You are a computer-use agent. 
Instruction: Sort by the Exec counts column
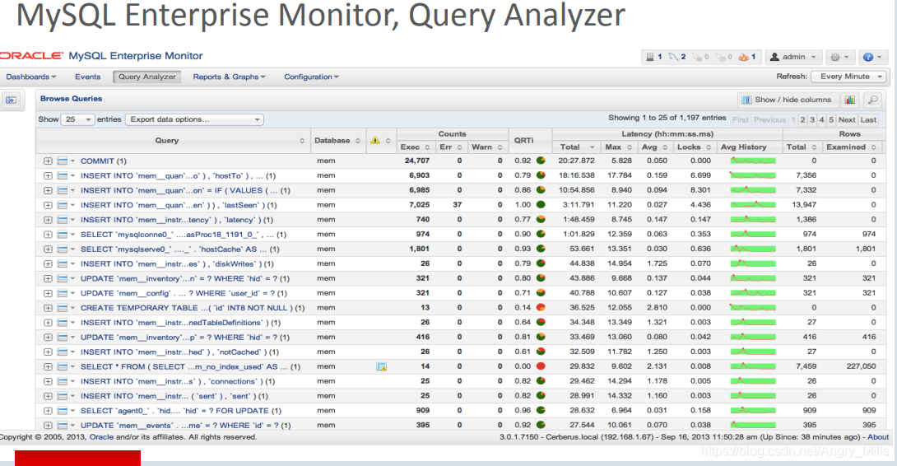(415, 147)
